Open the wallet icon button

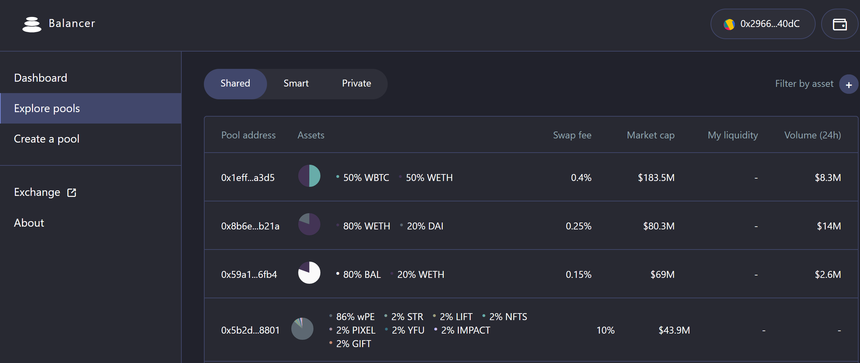coord(840,24)
